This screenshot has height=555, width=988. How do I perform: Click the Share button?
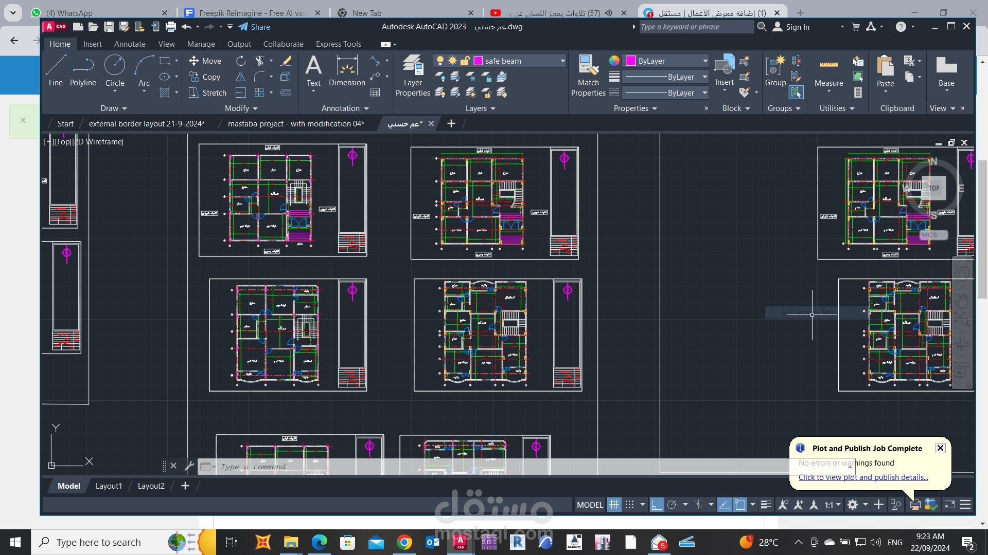254,27
